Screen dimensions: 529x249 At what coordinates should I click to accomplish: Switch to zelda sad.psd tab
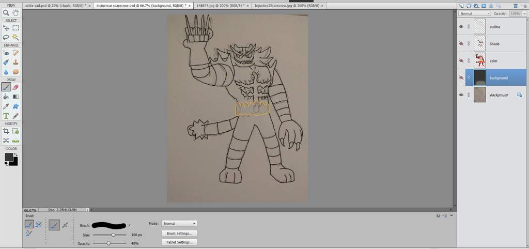55,6
